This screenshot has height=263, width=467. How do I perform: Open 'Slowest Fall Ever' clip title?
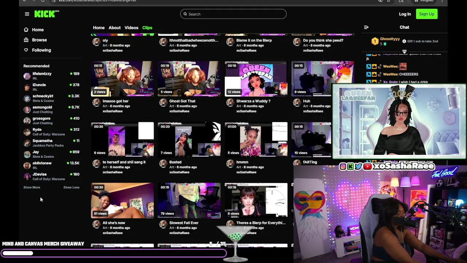[x=184, y=223]
